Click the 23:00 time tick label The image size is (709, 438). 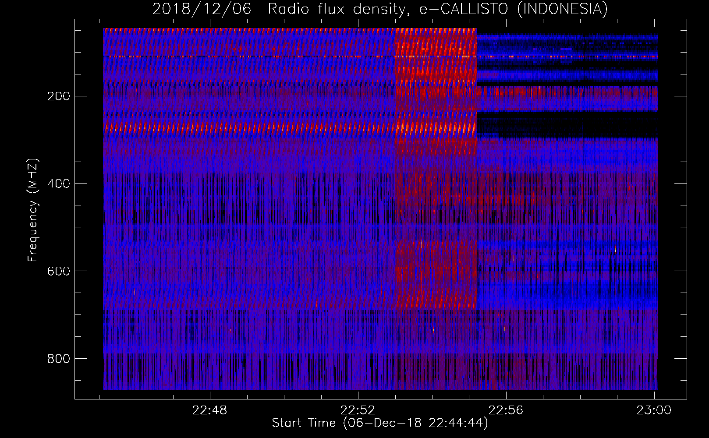pos(654,410)
